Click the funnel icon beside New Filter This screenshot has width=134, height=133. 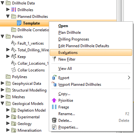(x=54, y=59)
